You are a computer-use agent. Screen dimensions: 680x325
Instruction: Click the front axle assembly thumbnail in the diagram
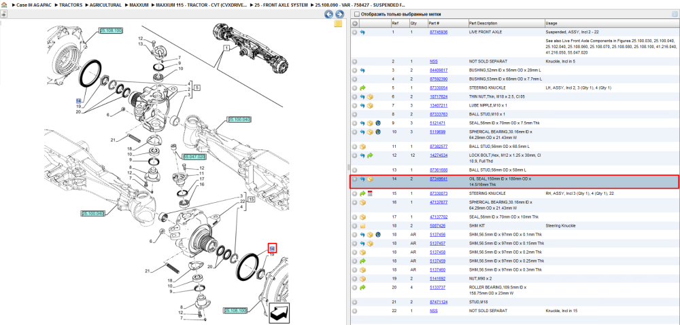(x=252, y=47)
